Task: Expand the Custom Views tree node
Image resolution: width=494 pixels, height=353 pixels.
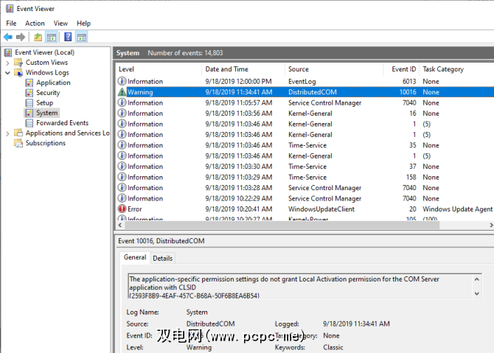Action: click(8, 63)
